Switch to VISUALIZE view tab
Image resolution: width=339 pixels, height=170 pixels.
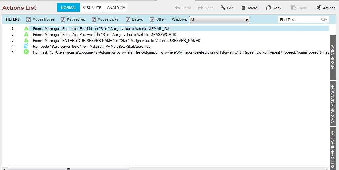92,7
